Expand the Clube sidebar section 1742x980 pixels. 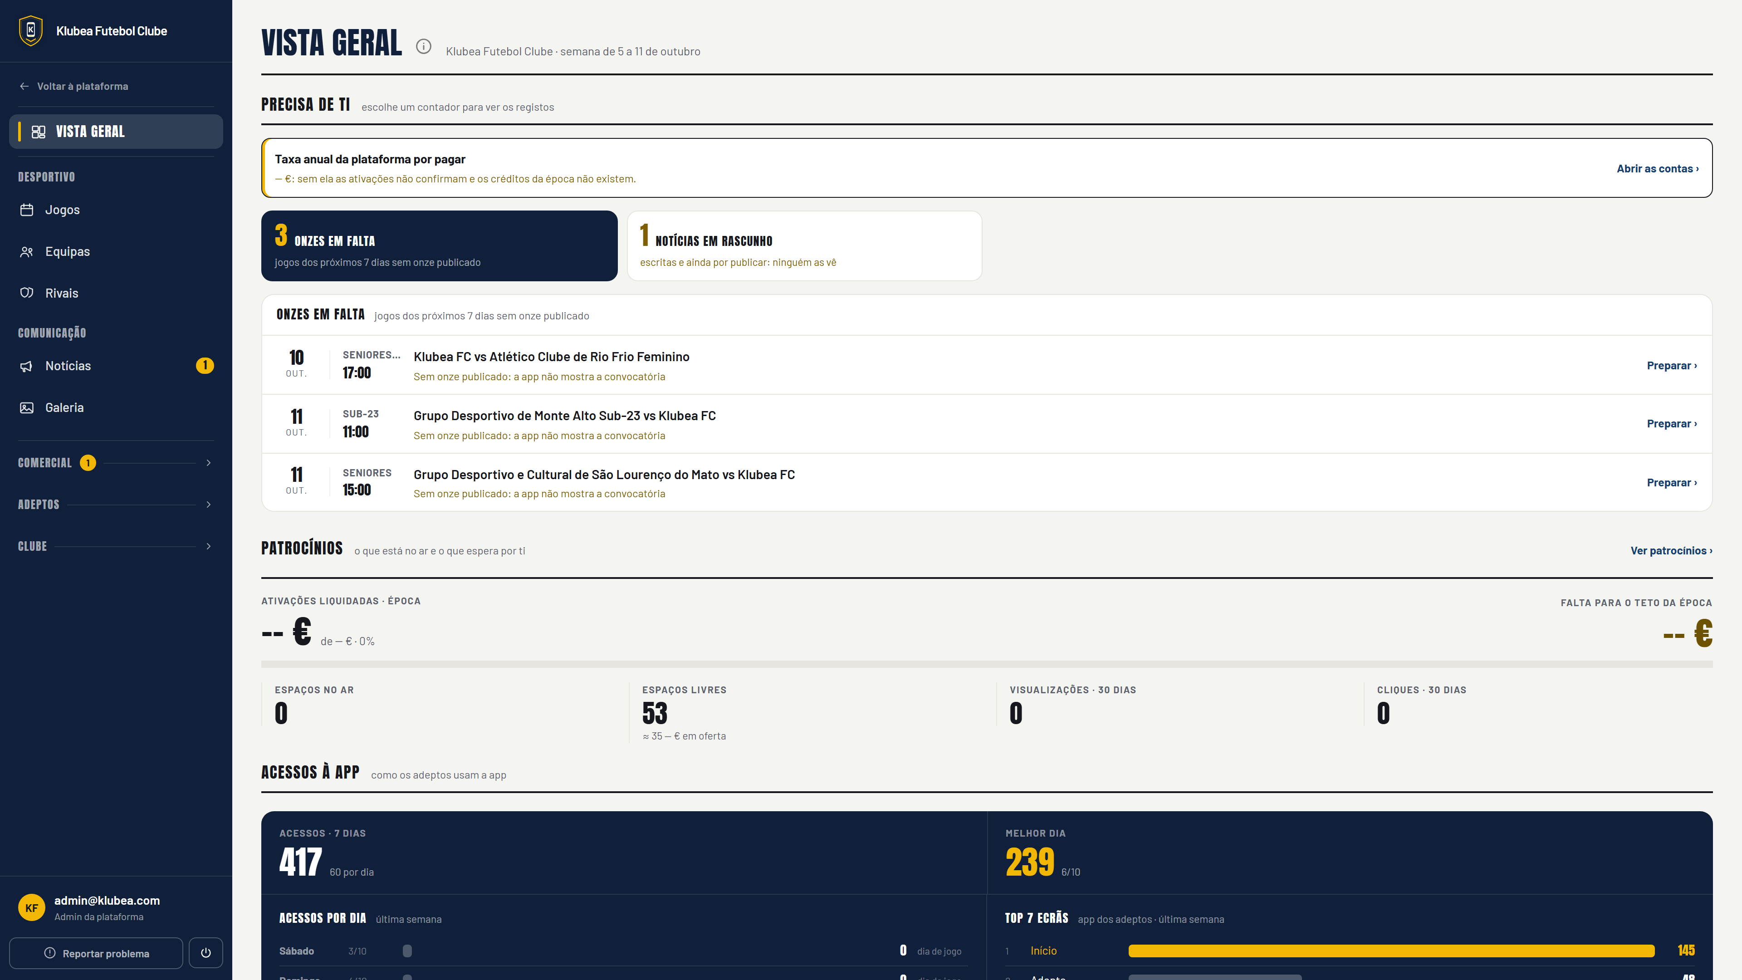[116, 546]
